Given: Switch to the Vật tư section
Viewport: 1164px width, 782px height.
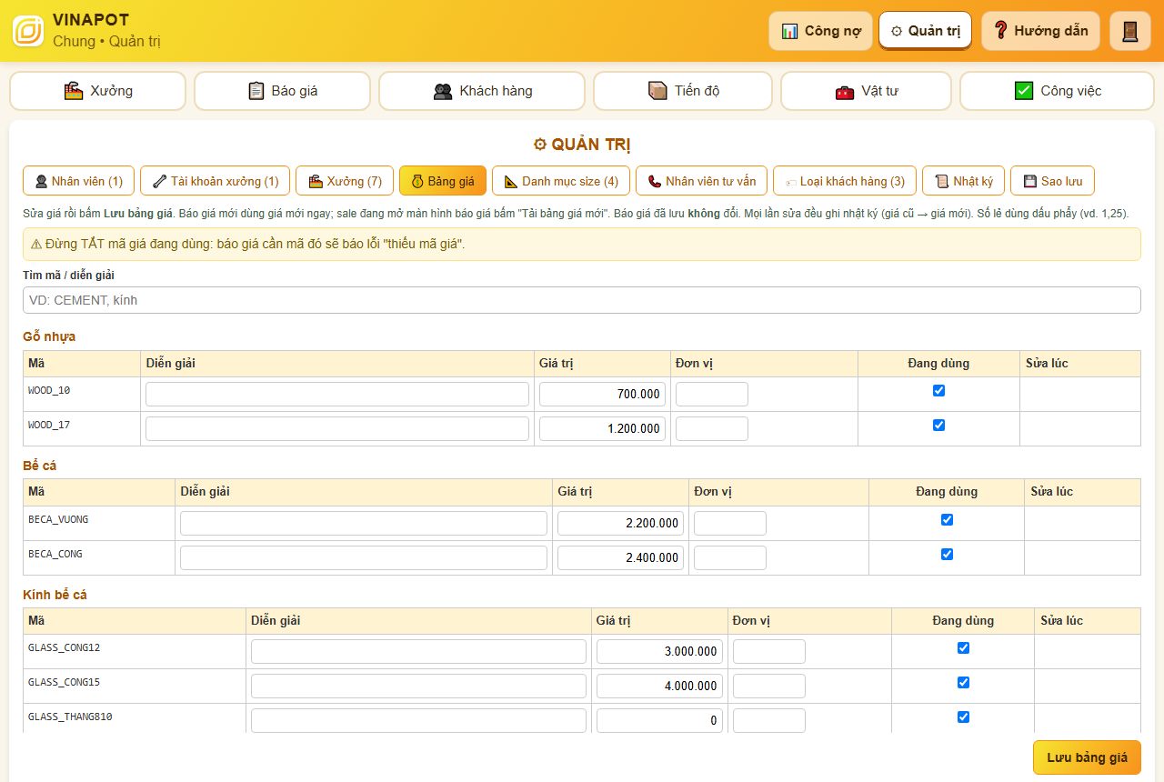Looking at the screenshot, I should 866,91.
